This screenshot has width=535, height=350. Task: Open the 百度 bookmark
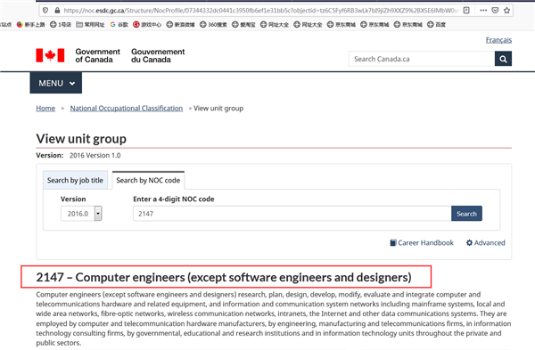pos(436,25)
